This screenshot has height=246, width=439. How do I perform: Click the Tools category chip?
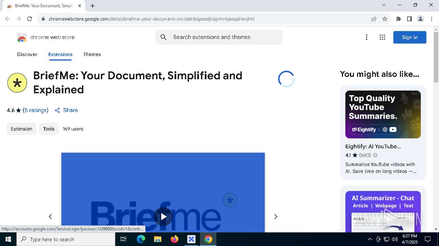49,129
